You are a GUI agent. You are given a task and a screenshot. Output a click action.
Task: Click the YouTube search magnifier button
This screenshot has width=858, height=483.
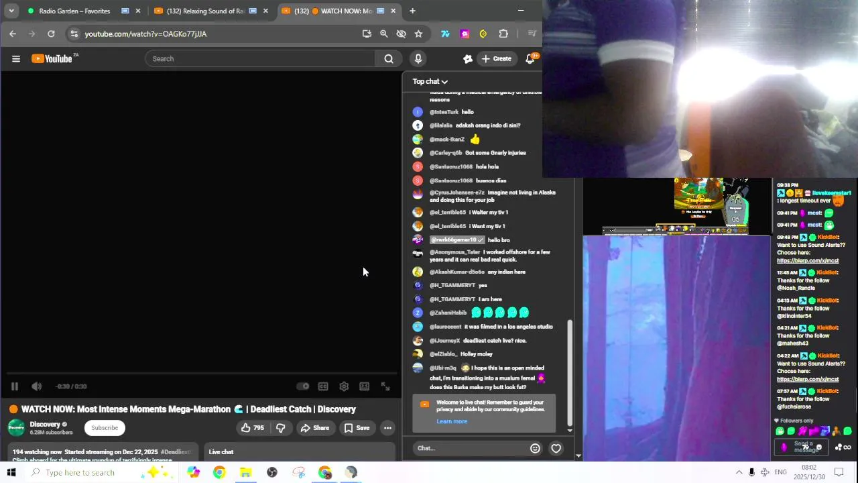coord(389,59)
